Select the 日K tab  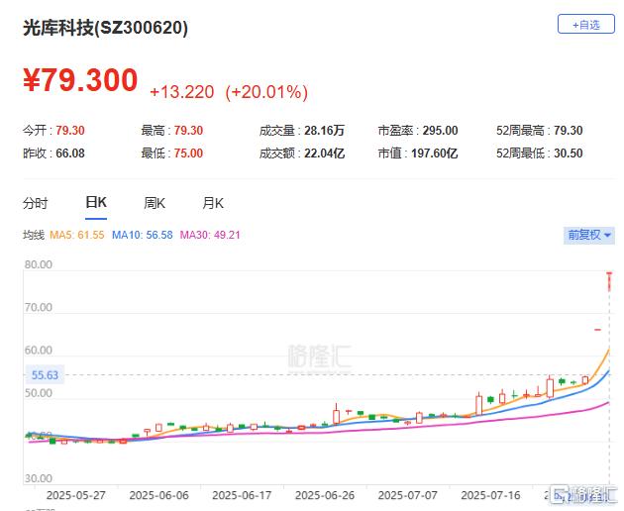pos(96,203)
